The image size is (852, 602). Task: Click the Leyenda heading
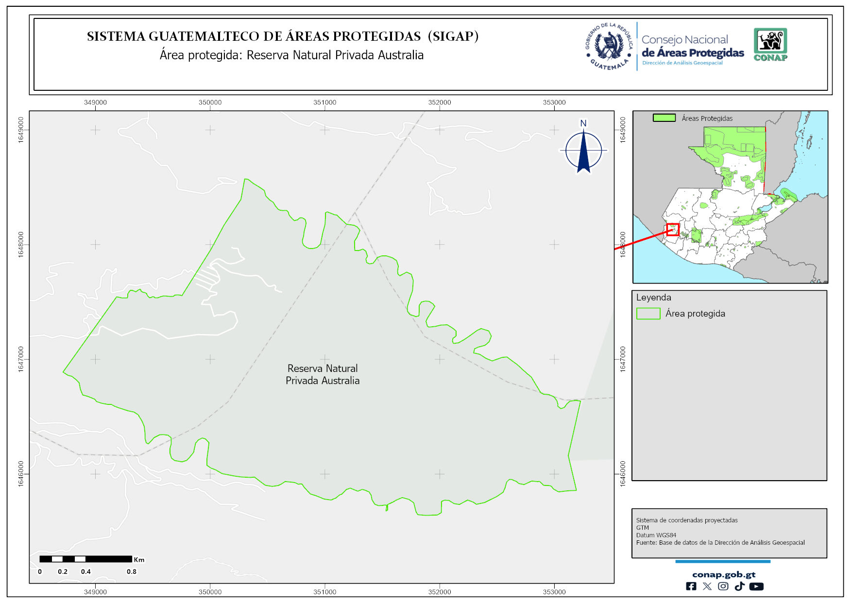pos(653,298)
